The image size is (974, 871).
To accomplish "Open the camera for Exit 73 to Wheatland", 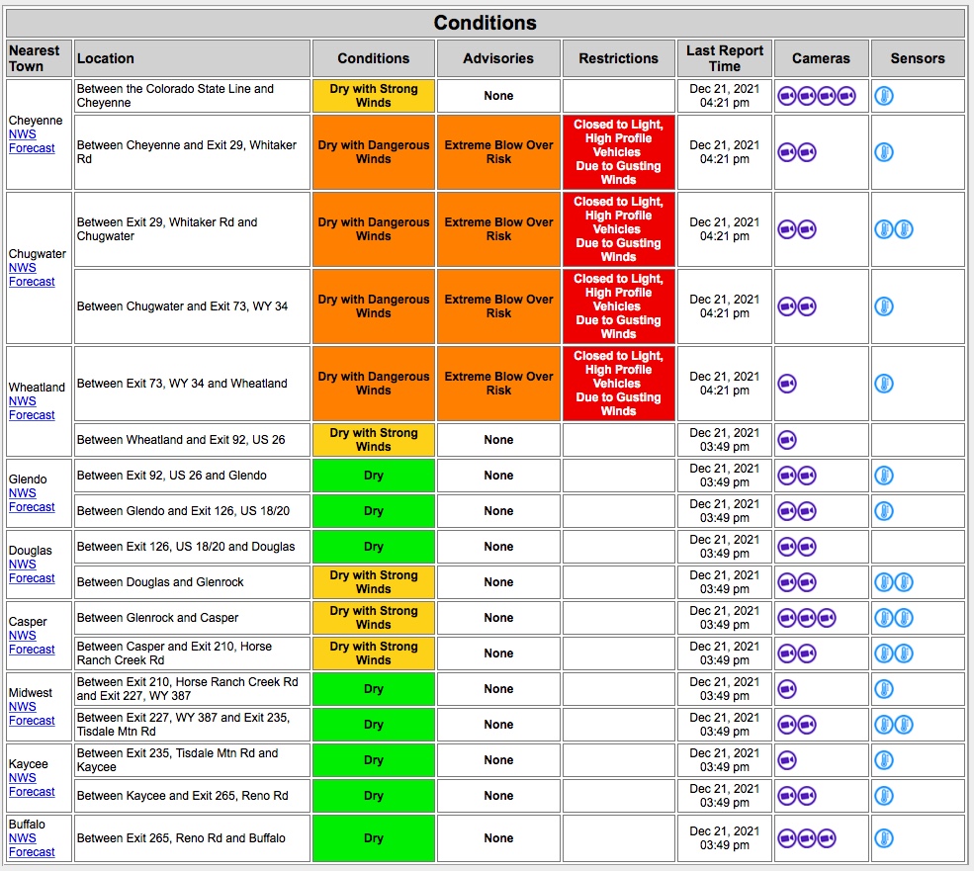I will tap(787, 384).
